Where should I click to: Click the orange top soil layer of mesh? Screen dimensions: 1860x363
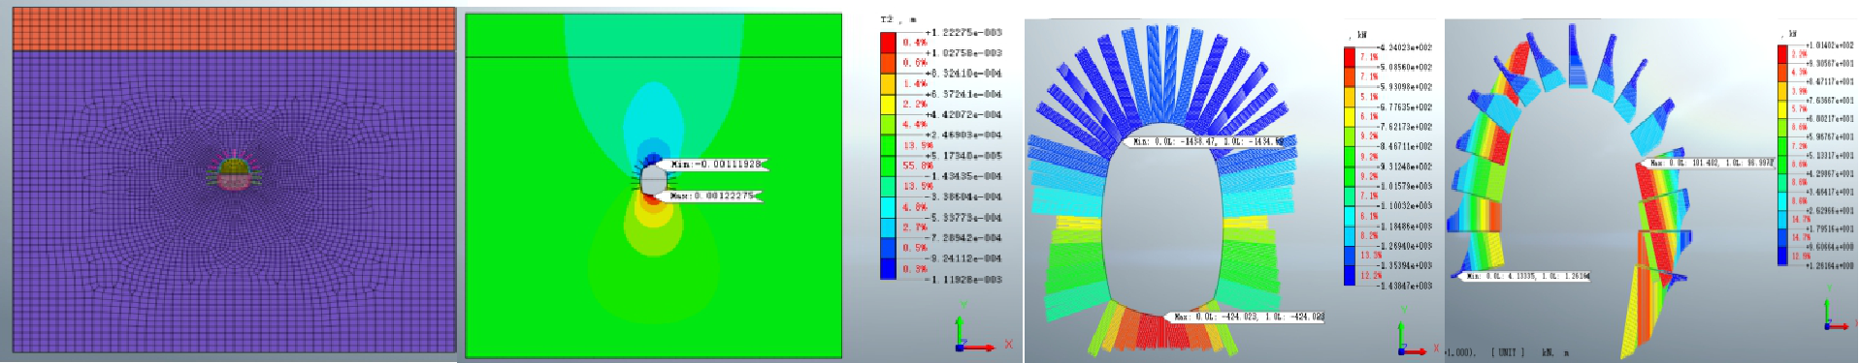click(234, 29)
